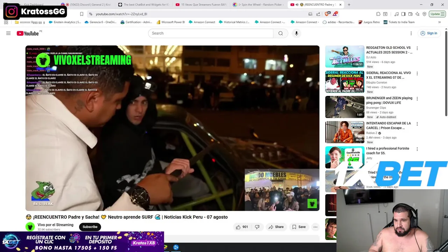Viewport: 448px width, 252px height.
Task: Open Certification - Admin bookmark
Action: 136,22
